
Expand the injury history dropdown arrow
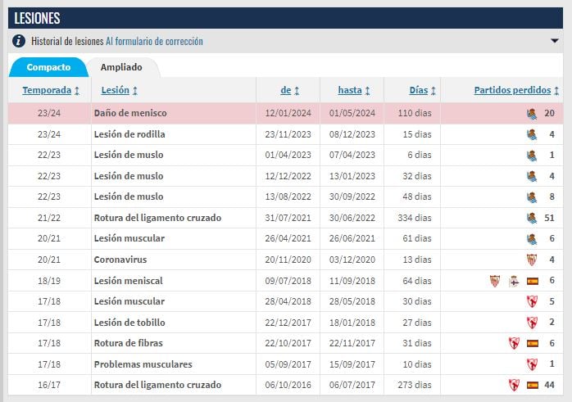555,41
